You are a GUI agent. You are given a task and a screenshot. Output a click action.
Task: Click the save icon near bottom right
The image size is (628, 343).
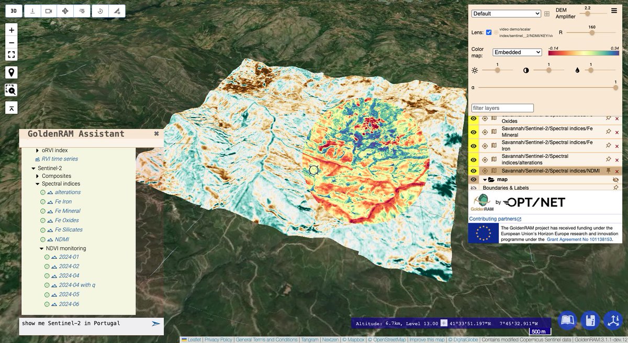(x=590, y=321)
